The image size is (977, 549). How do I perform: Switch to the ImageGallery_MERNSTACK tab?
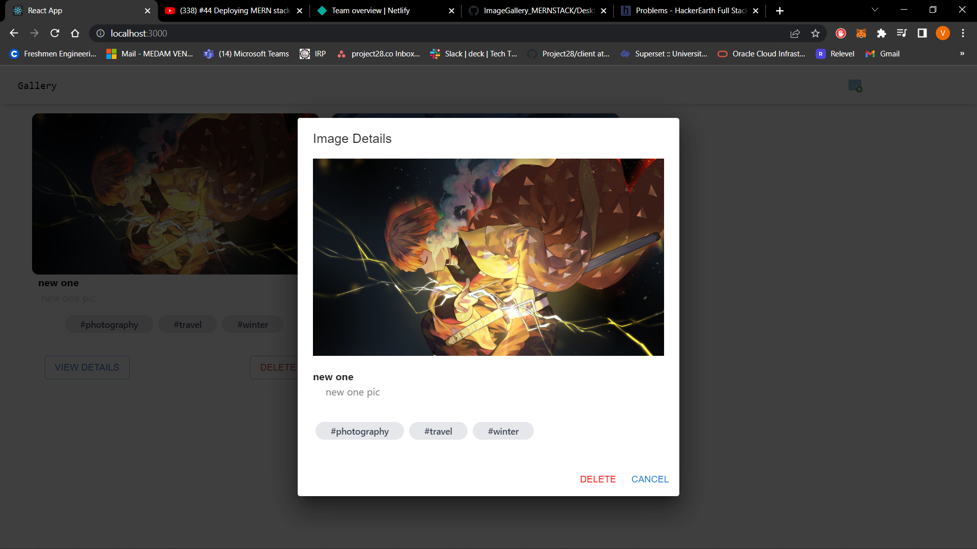tap(537, 11)
